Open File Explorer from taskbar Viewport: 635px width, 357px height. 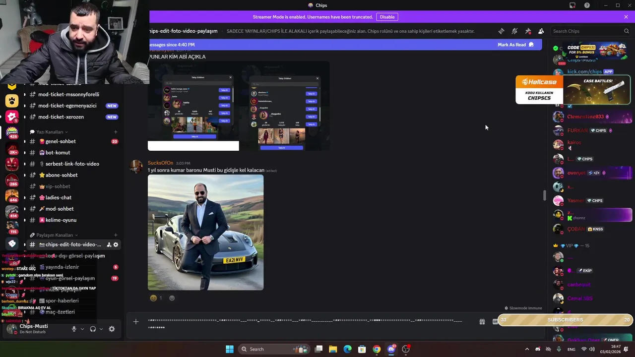333,349
